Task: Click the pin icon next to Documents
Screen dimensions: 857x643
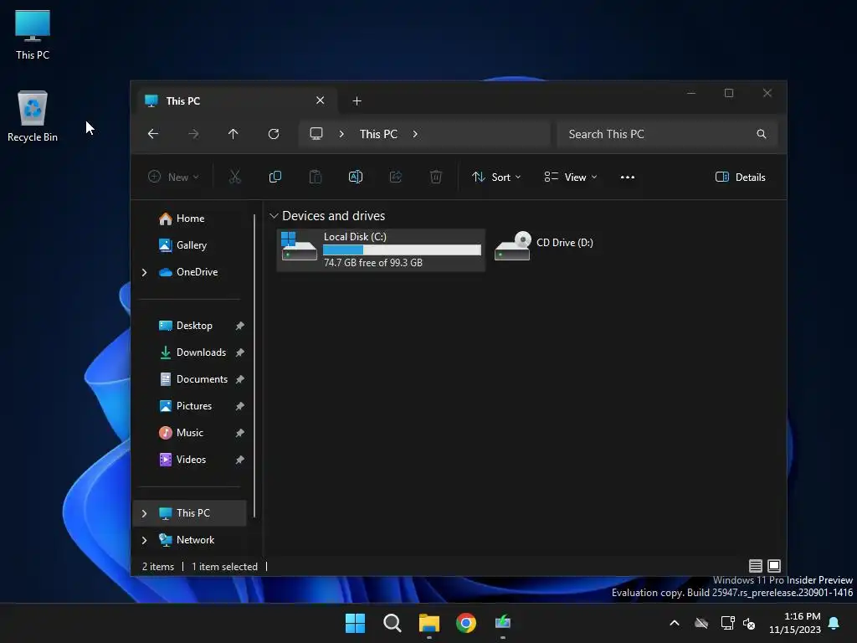Action: click(239, 379)
